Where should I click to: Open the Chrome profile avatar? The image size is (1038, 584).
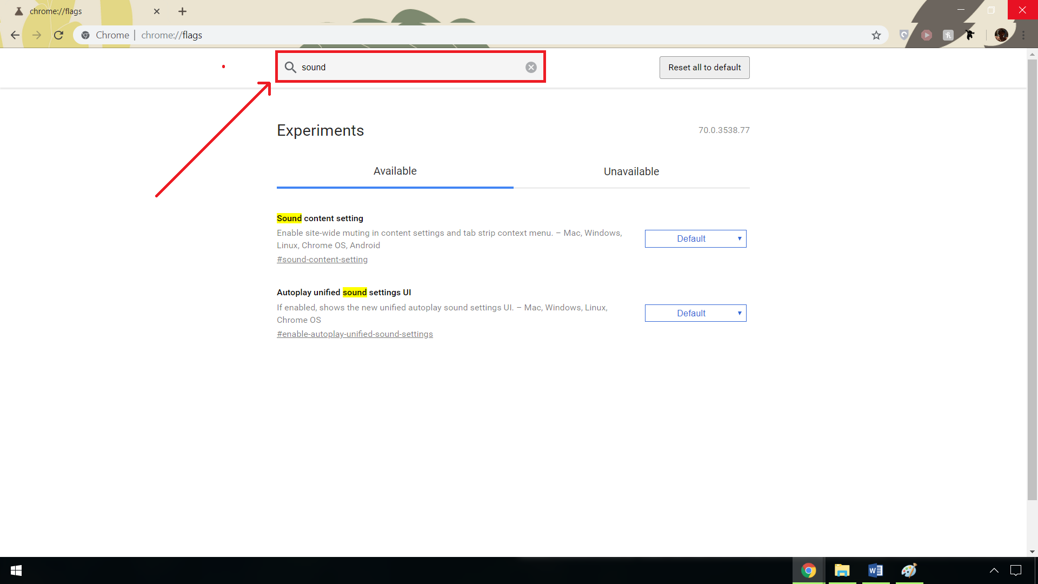coord(1001,35)
